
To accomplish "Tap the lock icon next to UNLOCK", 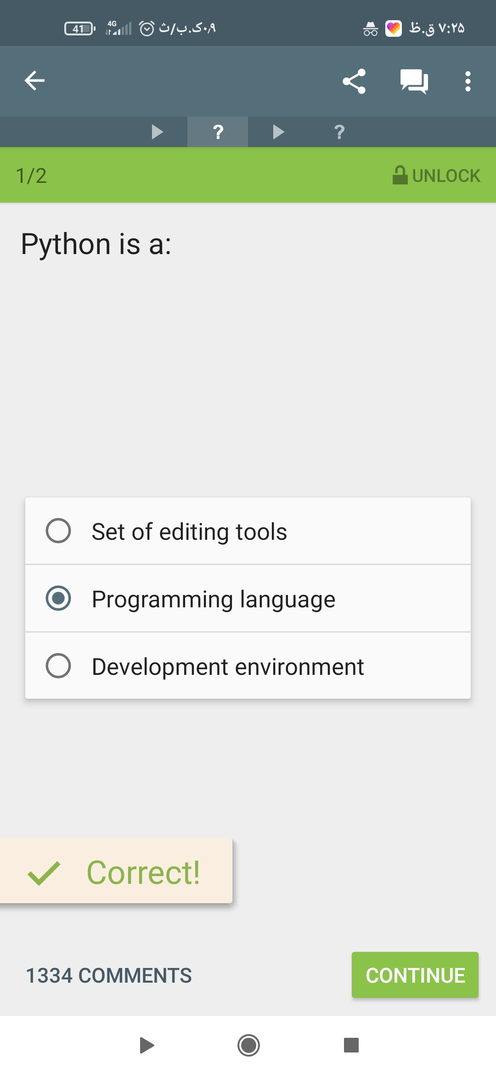I will coord(400,175).
